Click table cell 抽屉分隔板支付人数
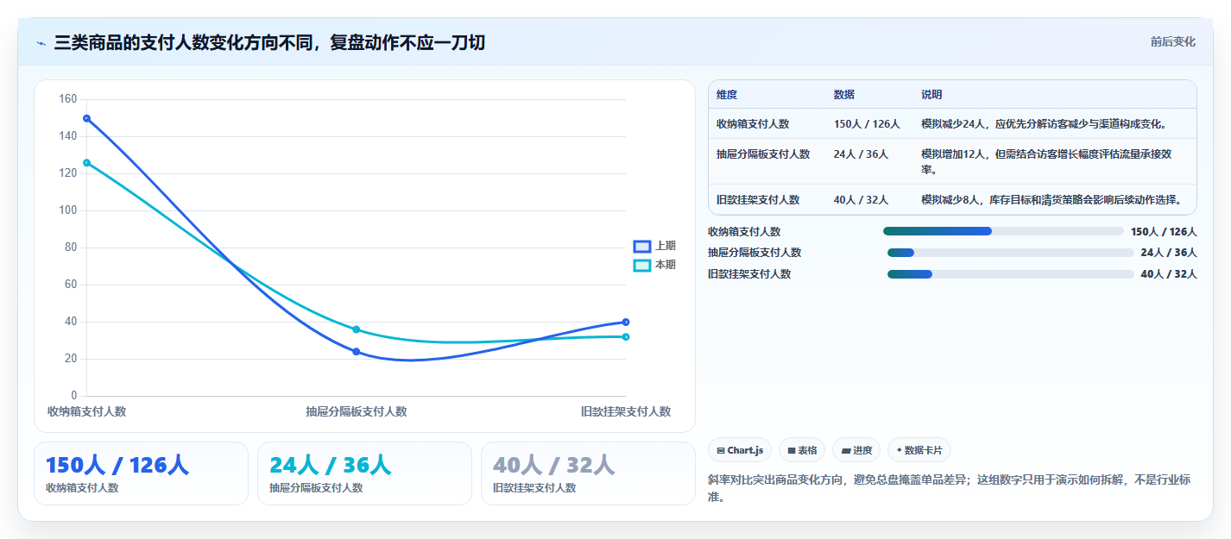This screenshot has height=539, width=1231. [x=763, y=154]
